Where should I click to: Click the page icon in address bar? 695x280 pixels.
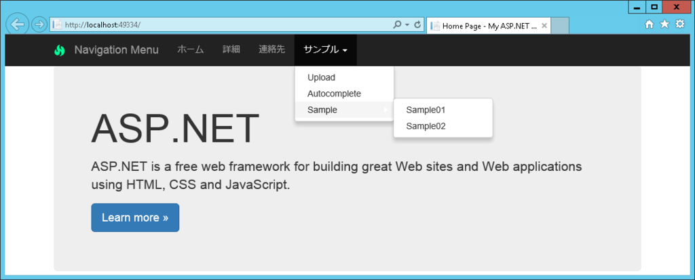pos(57,25)
